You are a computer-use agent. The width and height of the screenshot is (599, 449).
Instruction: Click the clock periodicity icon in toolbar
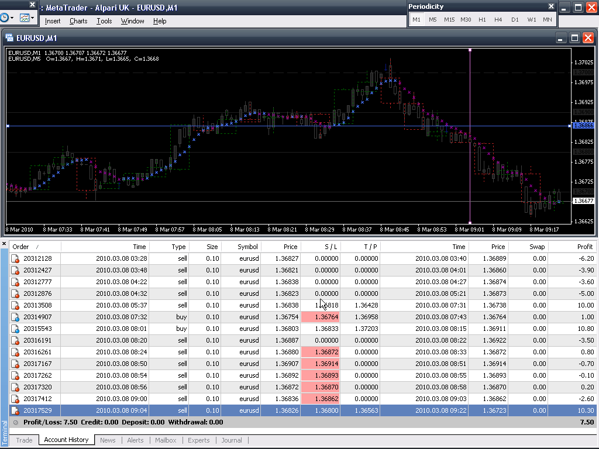[x=4, y=18]
